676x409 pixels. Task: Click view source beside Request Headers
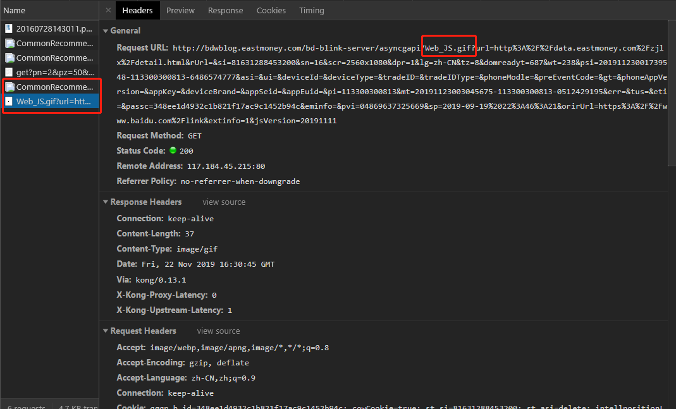coord(218,331)
